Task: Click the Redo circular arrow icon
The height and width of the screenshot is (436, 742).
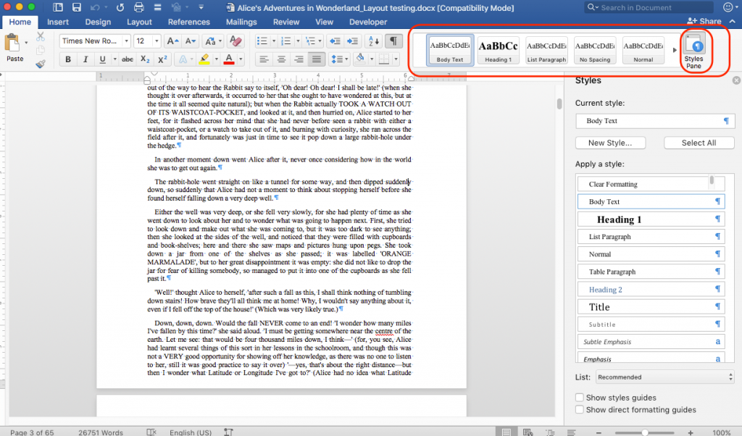Action: (120, 7)
